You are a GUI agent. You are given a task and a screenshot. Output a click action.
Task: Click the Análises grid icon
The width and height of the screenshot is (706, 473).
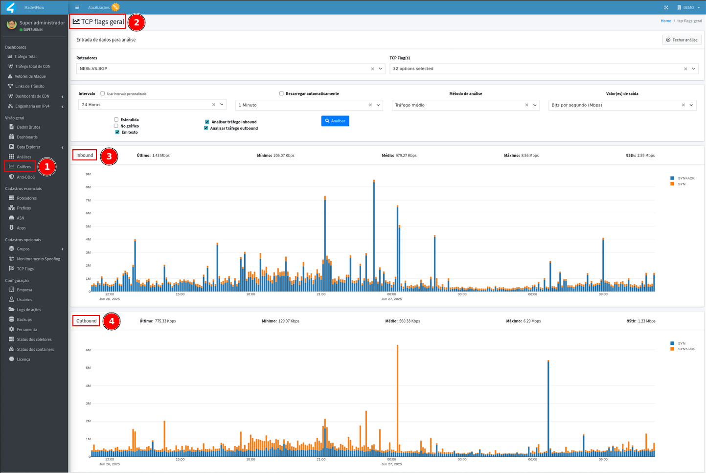[x=12, y=157]
